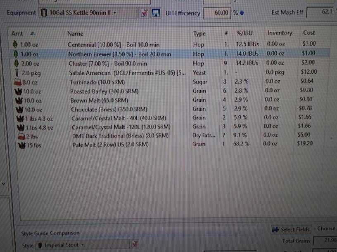Sort by the Inventory column header
This screenshot has height=252, width=337.
pos(280,33)
